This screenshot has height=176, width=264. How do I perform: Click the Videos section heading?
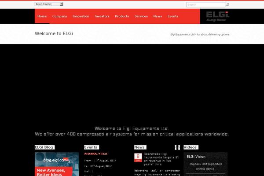click(x=191, y=147)
